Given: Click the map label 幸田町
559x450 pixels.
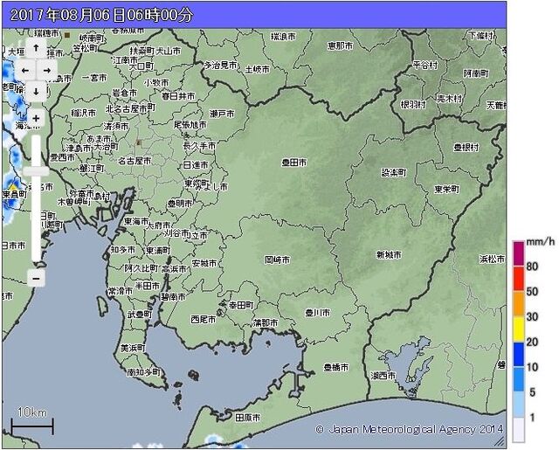Looking at the screenshot, I should 241,305.
